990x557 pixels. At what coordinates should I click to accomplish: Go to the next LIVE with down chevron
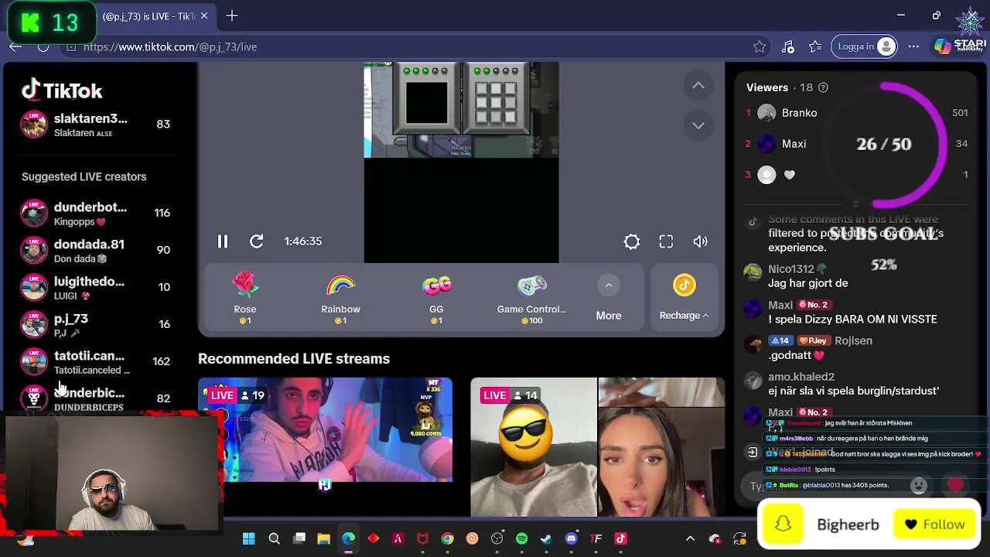[x=698, y=125]
